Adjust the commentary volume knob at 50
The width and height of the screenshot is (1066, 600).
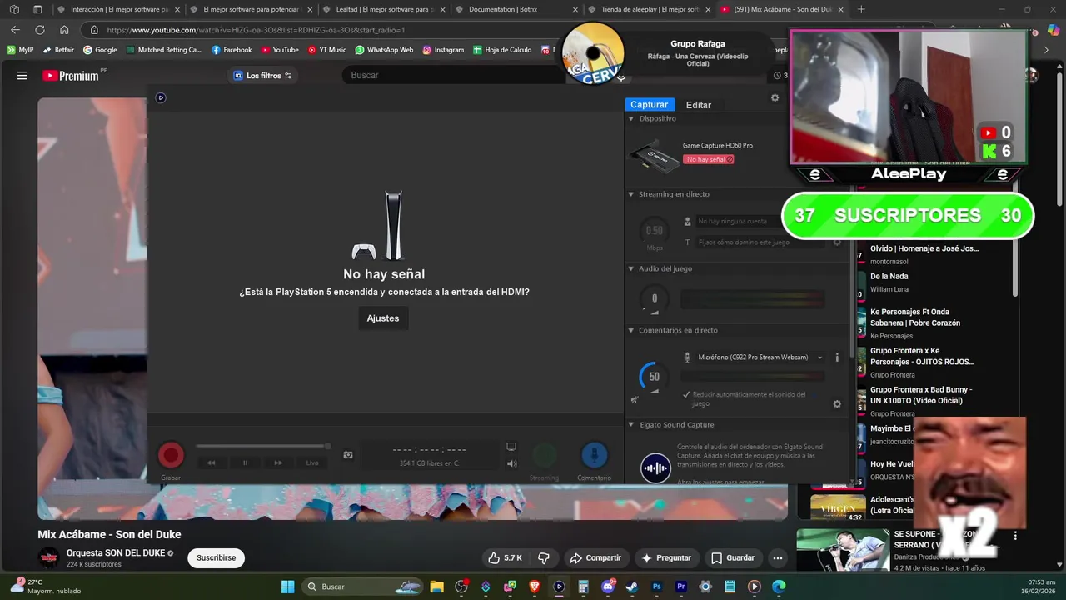pos(655,377)
